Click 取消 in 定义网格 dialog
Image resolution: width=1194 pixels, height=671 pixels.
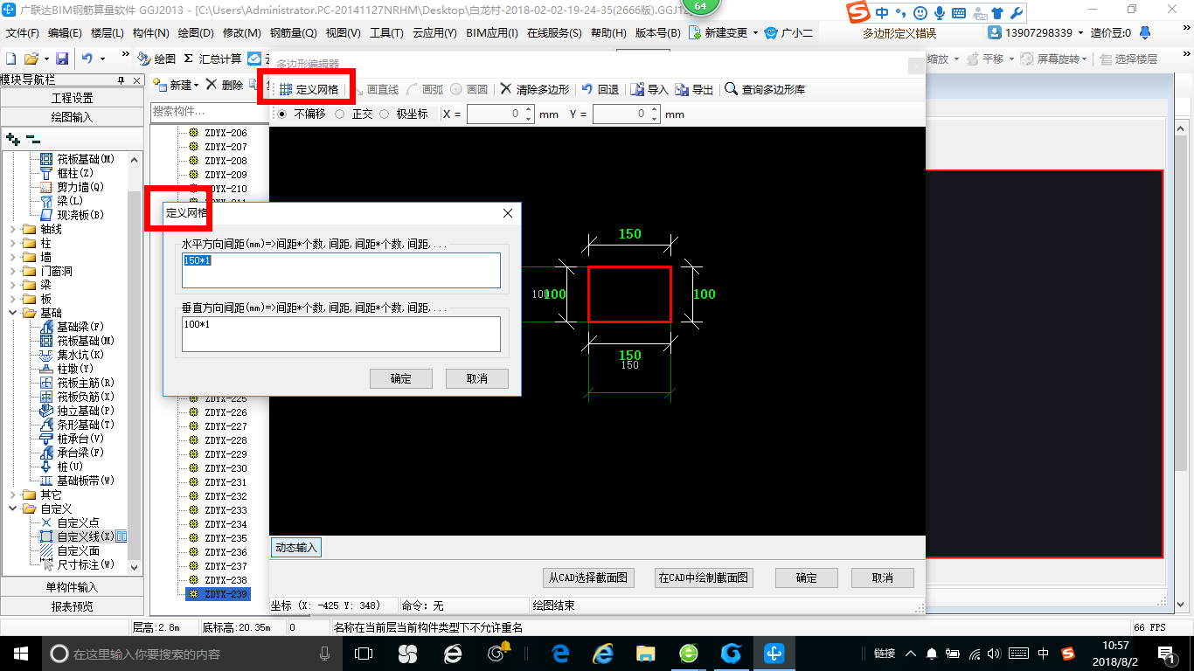pyautogui.click(x=476, y=378)
